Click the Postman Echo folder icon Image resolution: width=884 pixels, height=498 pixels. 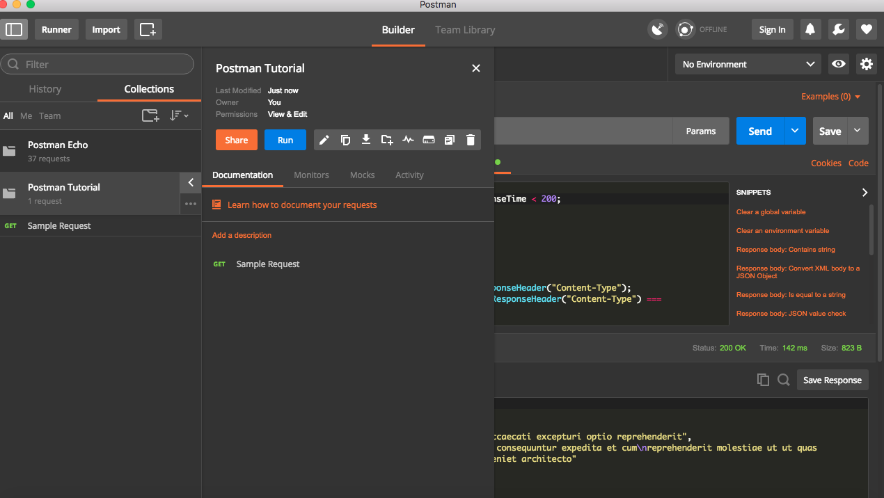click(x=9, y=151)
